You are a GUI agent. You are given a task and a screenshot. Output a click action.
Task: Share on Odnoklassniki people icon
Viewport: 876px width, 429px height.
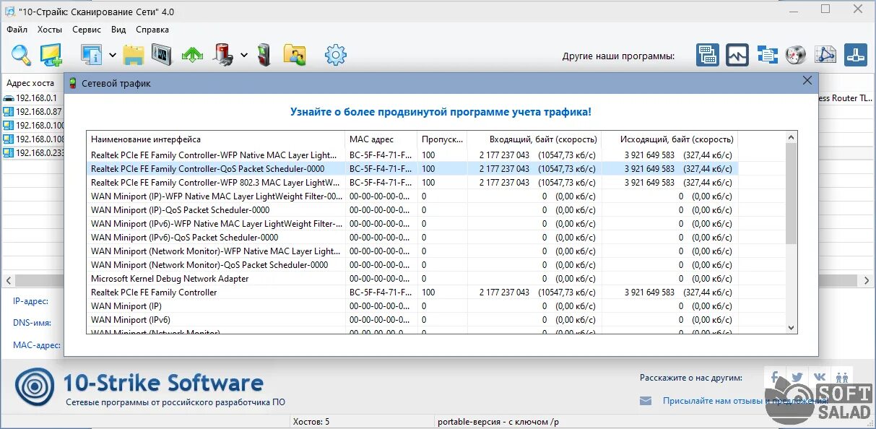[842, 378]
